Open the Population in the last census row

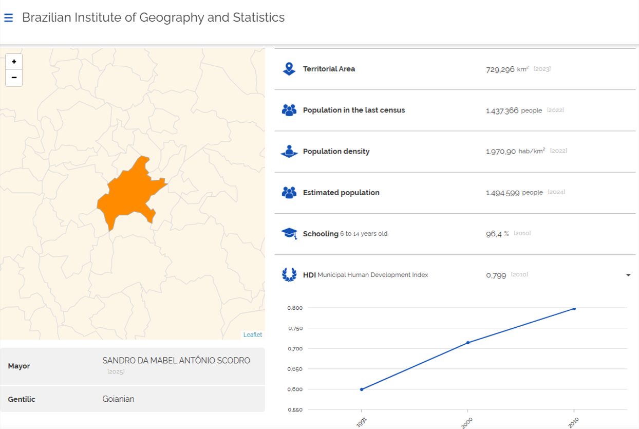(455, 110)
